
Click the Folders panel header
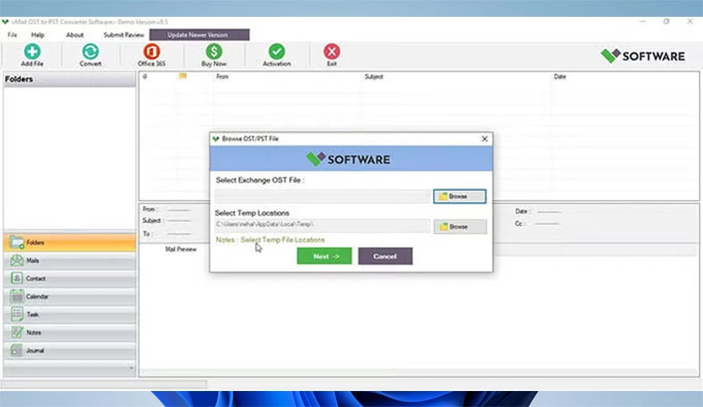point(70,79)
